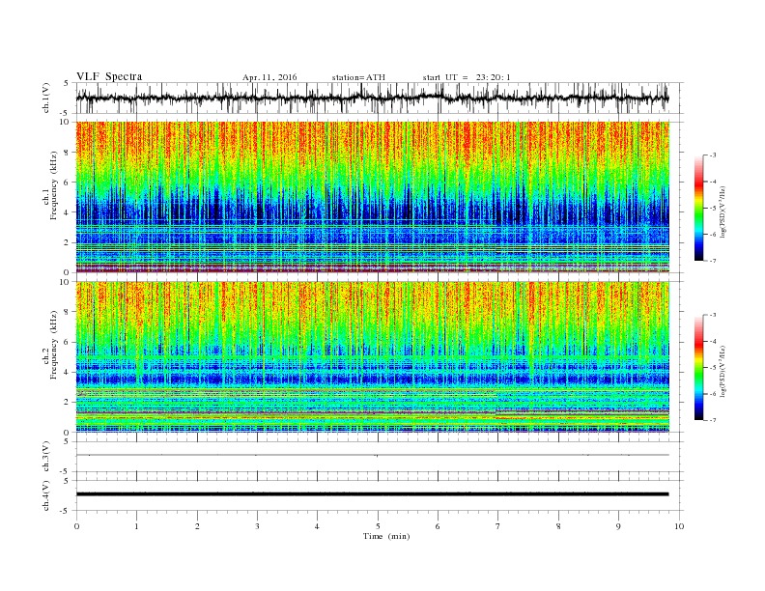Click the time axis tick label '7'
The width and height of the screenshot is (765, 591).
pos(498,526)
